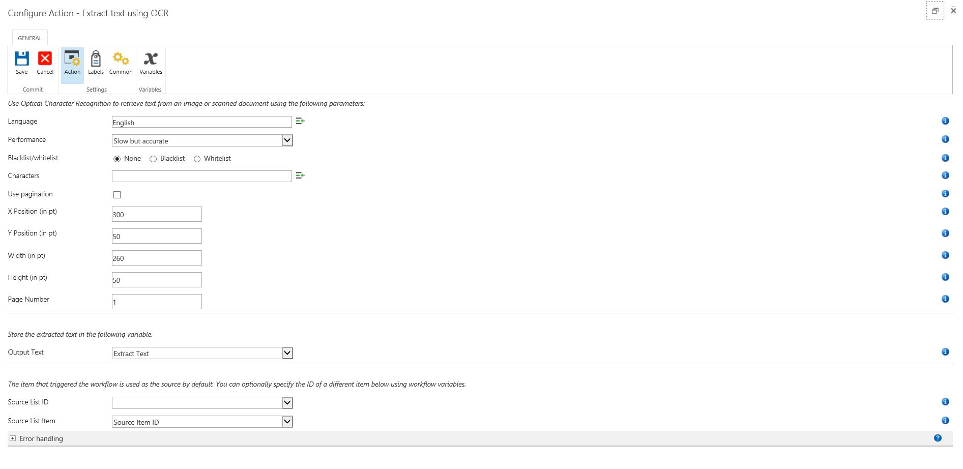Open the Performance dropdown

202,140
